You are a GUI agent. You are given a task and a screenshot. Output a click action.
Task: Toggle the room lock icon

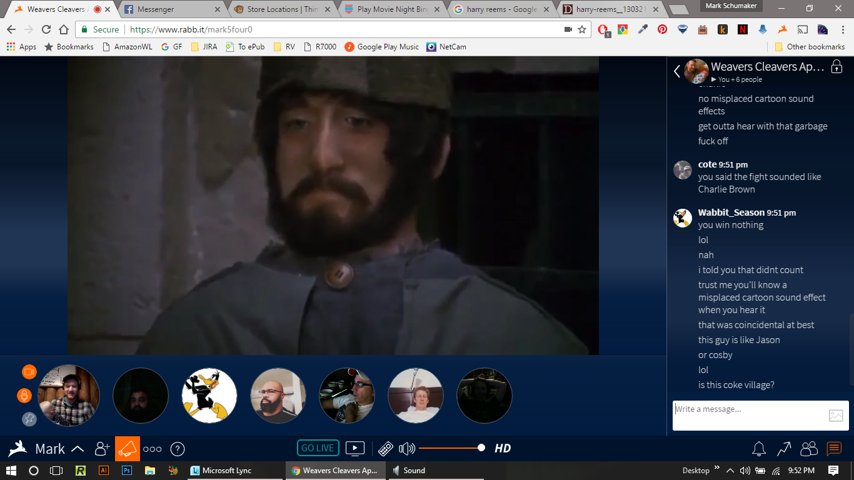pos(836,67)
